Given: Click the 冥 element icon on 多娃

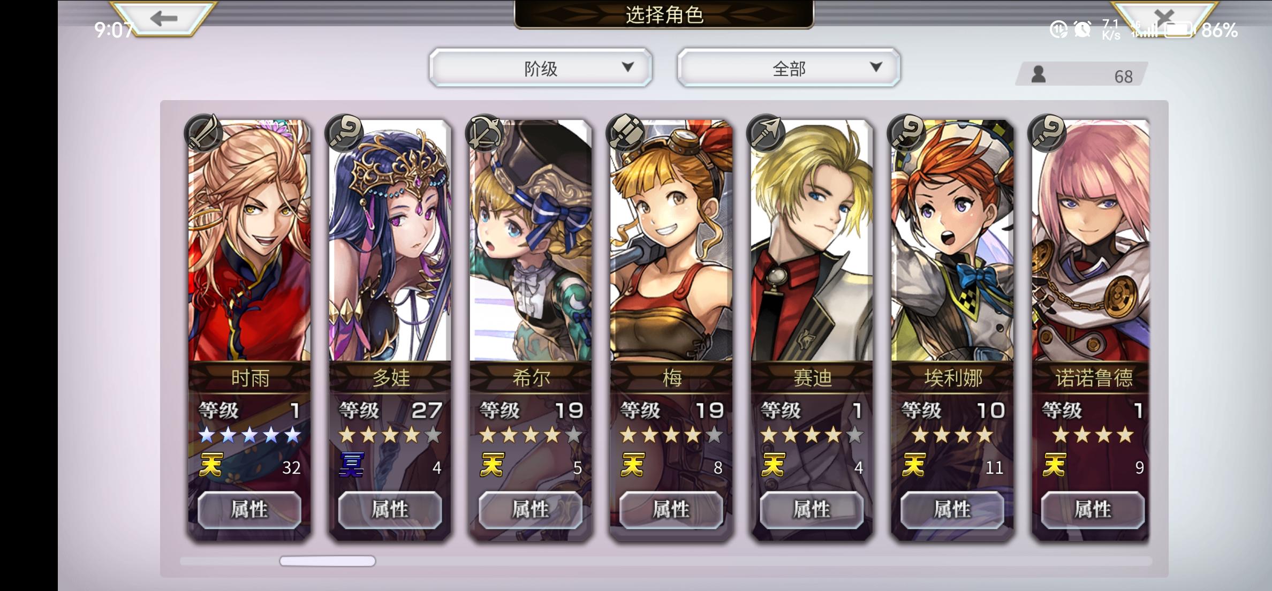Looking at the screenshot, I should 352,465.
